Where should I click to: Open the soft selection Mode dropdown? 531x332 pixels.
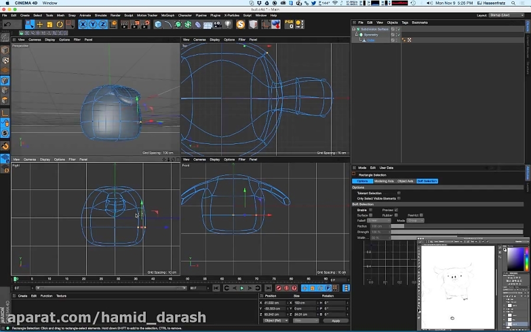coord(415,221)
